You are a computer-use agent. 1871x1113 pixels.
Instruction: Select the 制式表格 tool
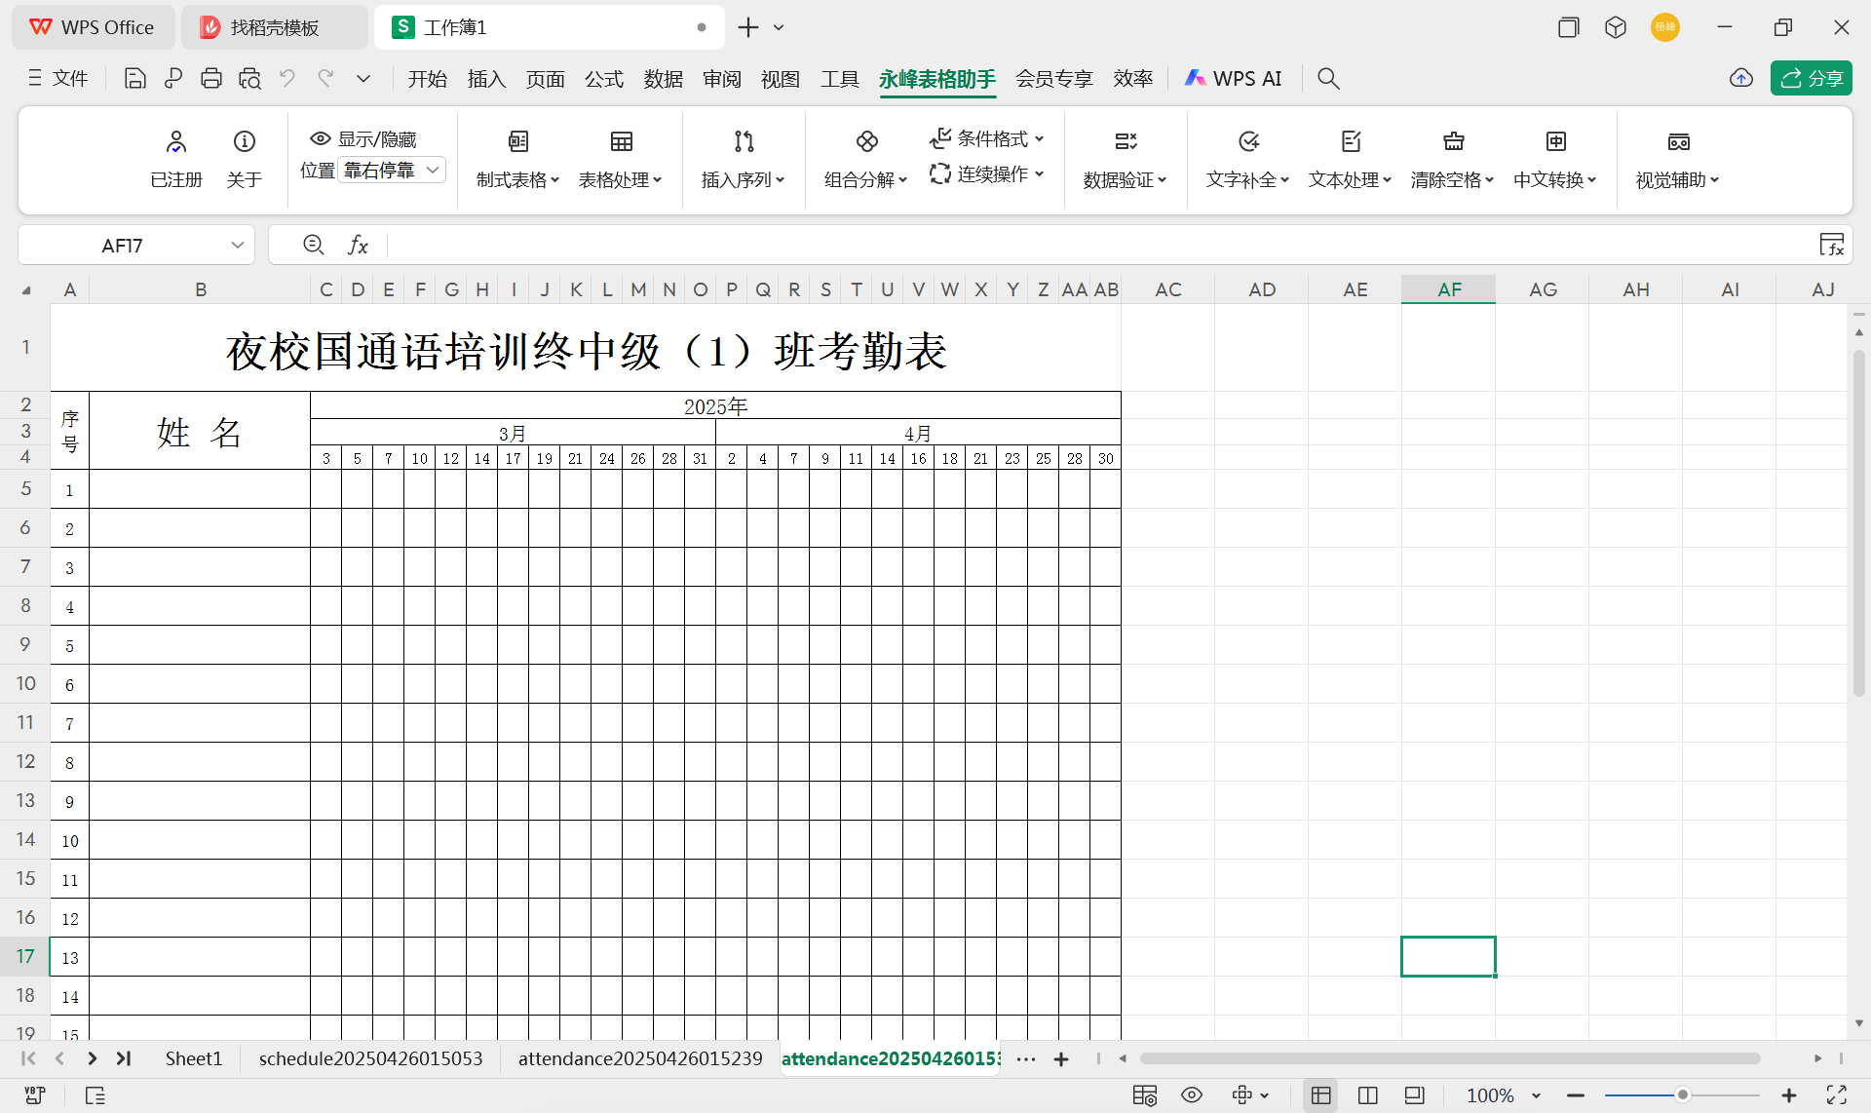click(516, 159)
